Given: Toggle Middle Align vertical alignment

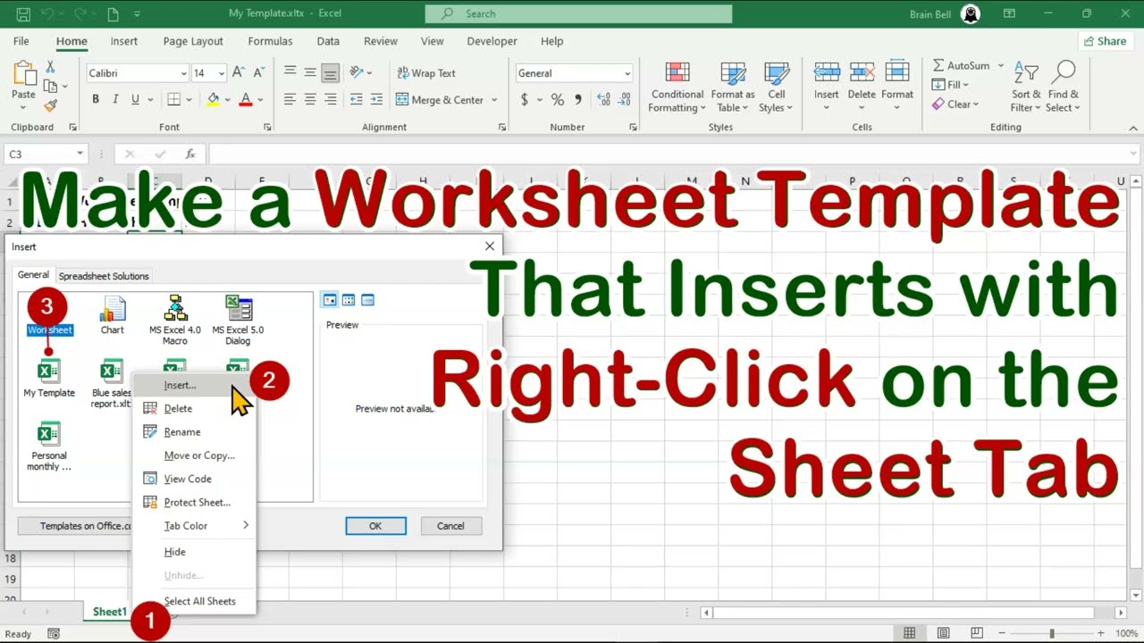Looking at the screenshot, I should 310,73.
